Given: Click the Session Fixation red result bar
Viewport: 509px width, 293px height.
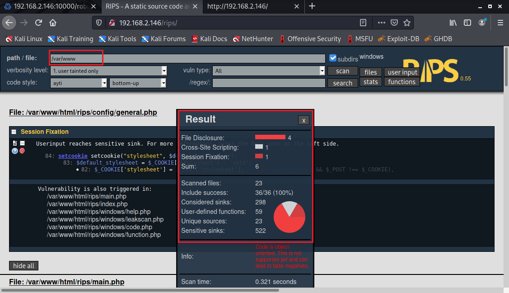Looking at the screenshot, I should 259,156.
